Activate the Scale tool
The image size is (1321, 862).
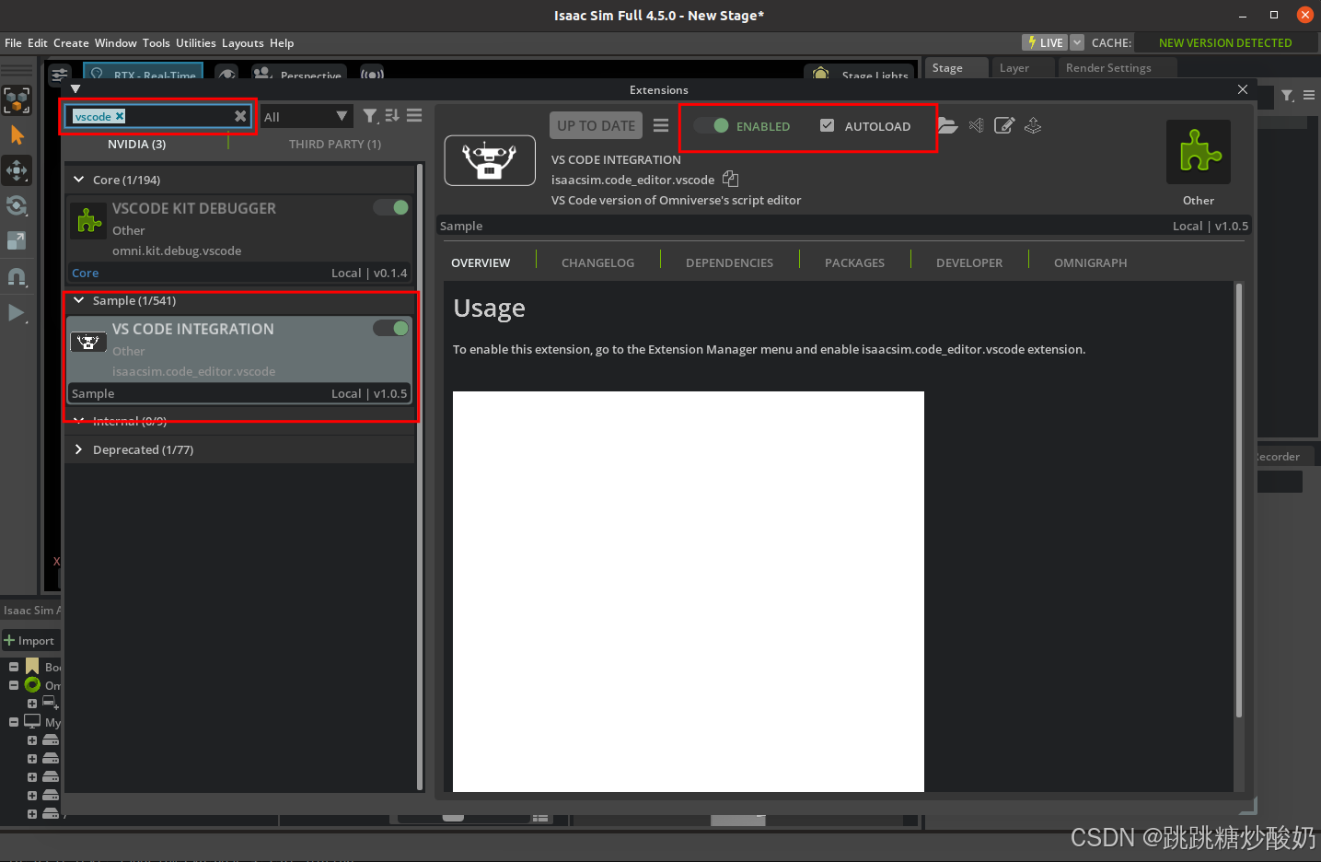(17, 240)
